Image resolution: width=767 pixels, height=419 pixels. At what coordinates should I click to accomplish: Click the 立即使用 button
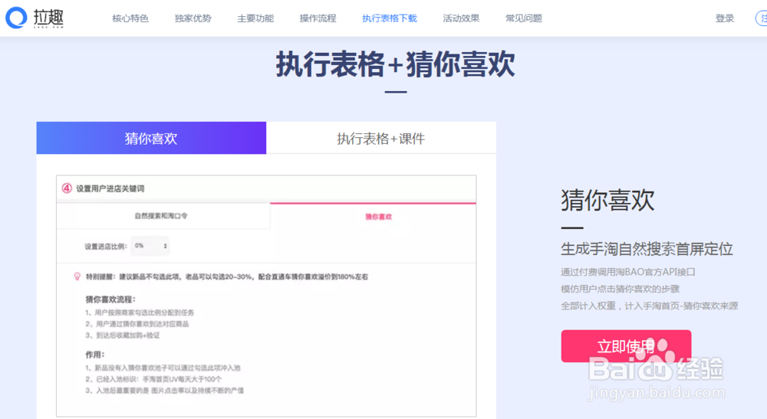coord(626,346)
